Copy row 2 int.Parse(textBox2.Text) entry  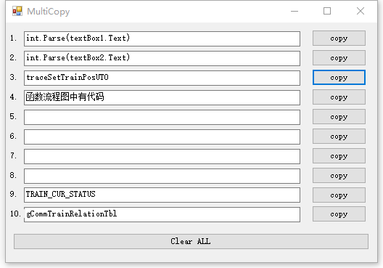pos(339,57)
